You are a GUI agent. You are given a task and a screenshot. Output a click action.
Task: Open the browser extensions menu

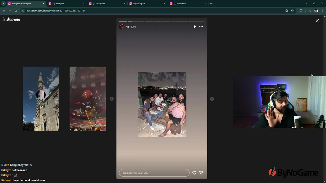coord(301,11)
